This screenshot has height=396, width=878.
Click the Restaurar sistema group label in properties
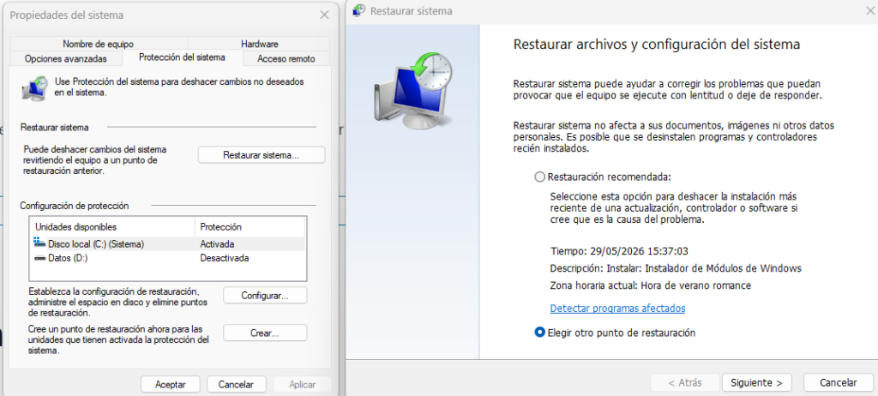(x=54, y=128)
